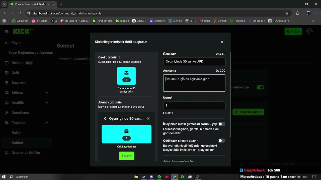
Task: Open the sedoçekiliş bookmark
Action: tap(257, 21)
